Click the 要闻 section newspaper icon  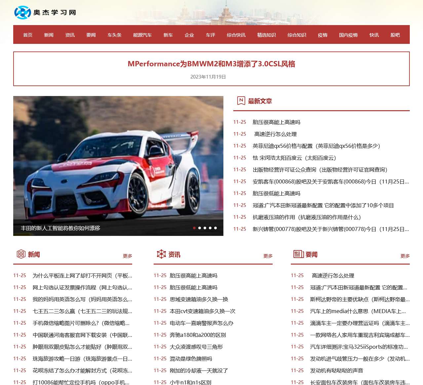(298, 254)
